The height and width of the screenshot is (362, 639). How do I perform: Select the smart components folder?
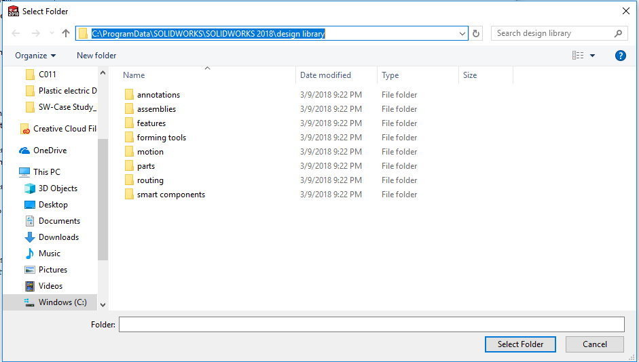click(x=170, y=195)
